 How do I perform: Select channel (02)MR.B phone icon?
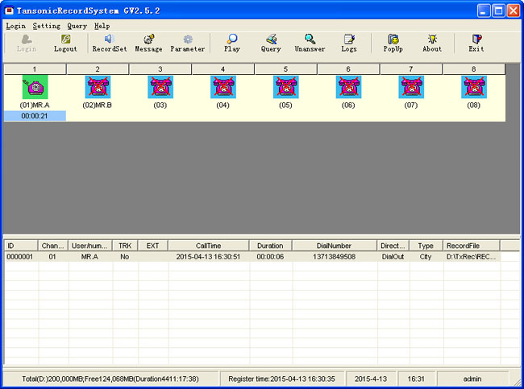98,87
